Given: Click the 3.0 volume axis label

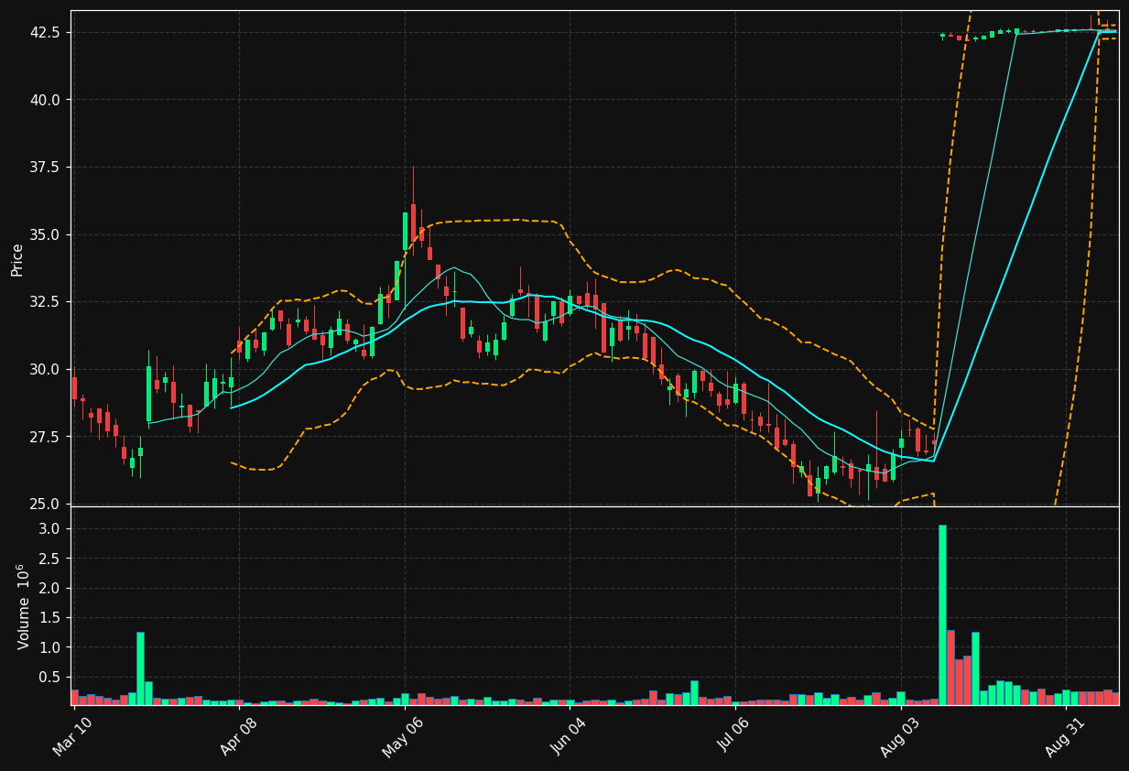Looking at the screenshot, I should point(50,529).
